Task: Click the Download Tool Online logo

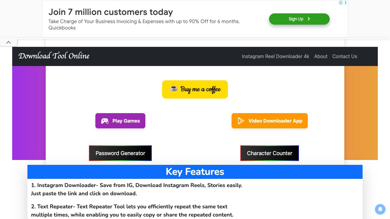Action: (54, 56)
